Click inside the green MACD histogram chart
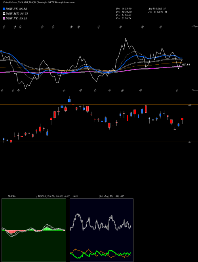The height and width of the screenshot is (262, 198). click(34, 230)
